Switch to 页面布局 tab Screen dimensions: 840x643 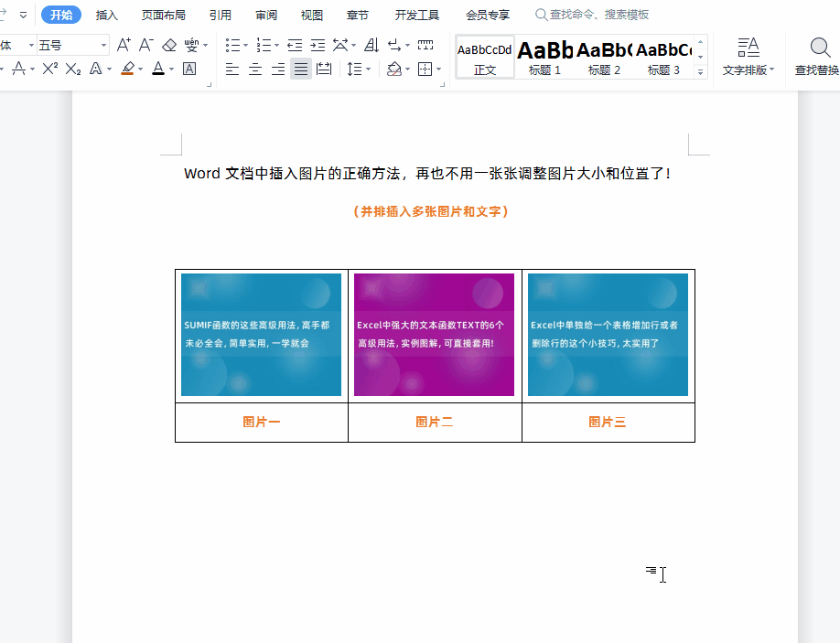click(164, 15)
